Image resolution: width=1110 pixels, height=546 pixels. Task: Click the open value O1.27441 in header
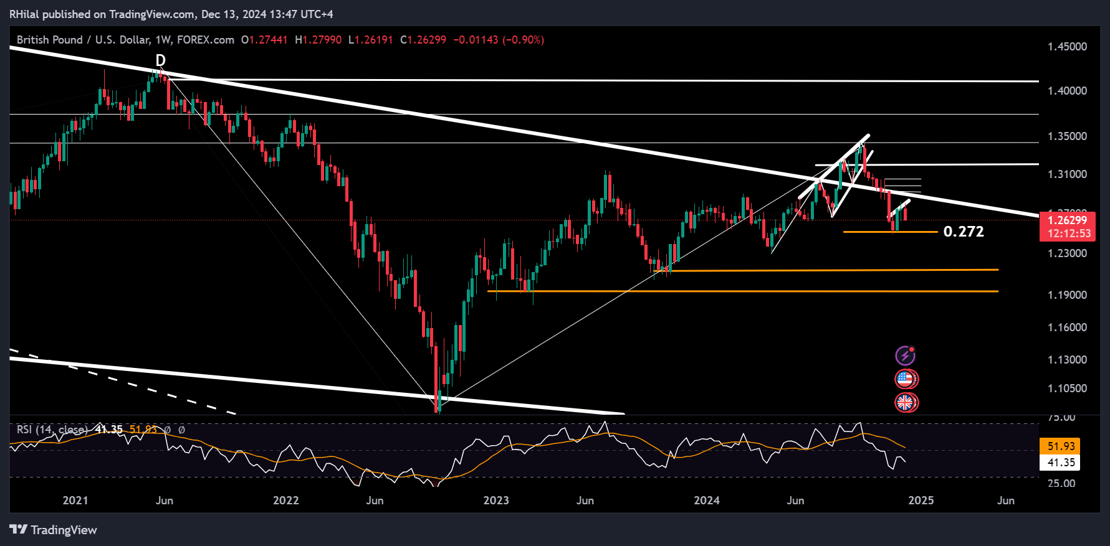265,40
